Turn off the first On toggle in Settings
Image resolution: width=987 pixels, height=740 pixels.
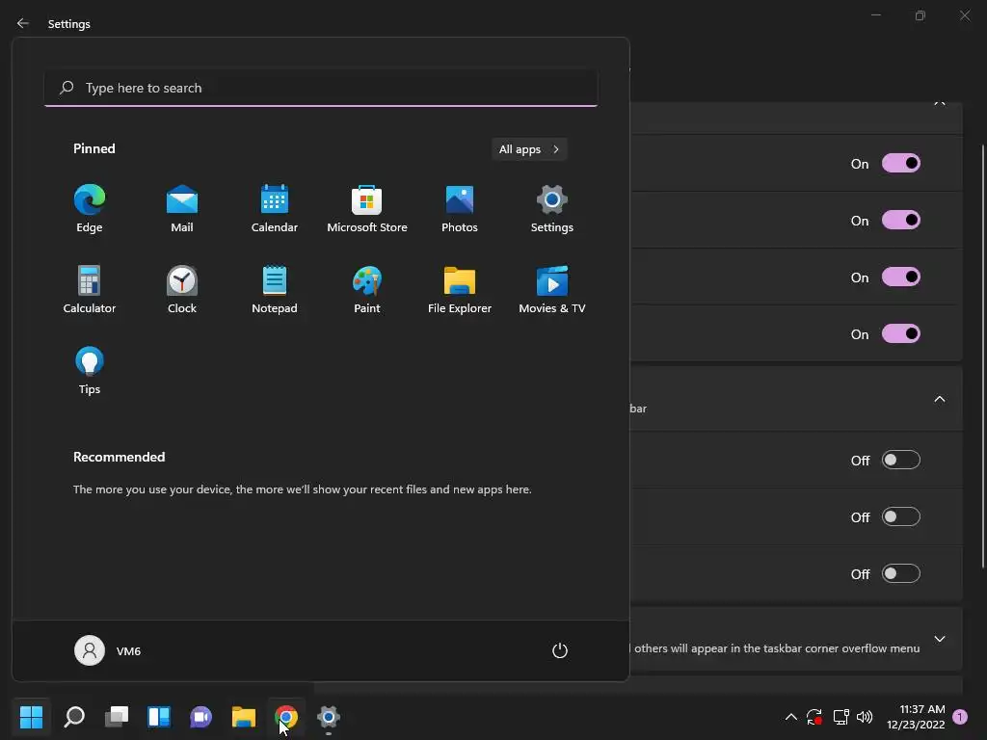point(901,164)
